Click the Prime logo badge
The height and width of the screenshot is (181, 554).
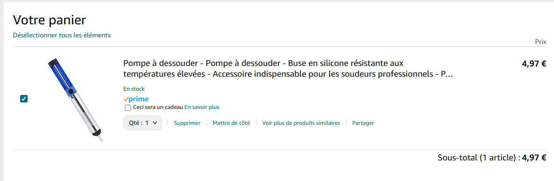[136, 99]
